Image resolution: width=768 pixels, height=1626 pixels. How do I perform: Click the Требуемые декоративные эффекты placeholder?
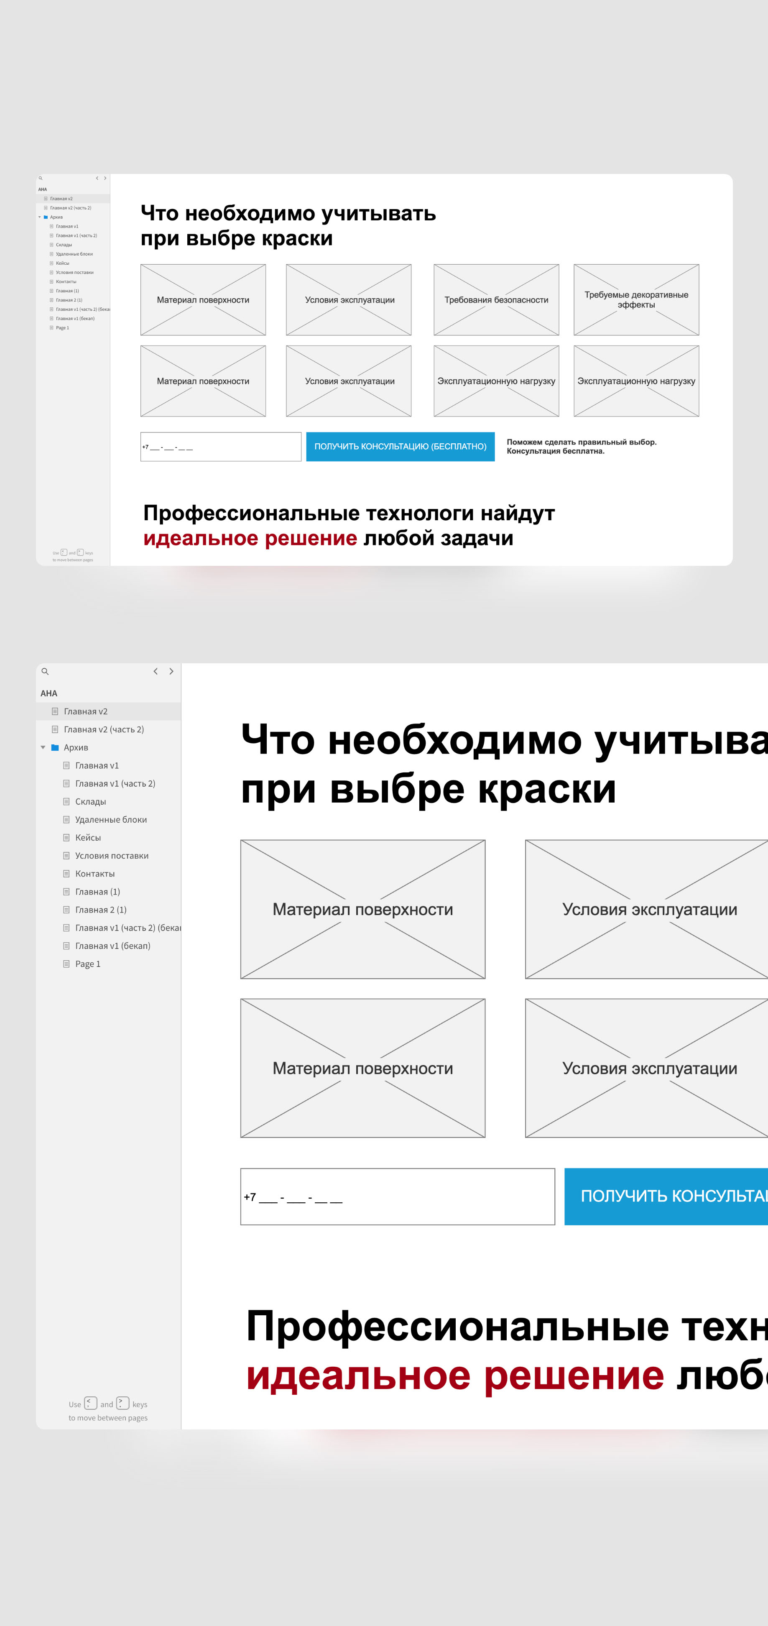(x=636, y=300)
